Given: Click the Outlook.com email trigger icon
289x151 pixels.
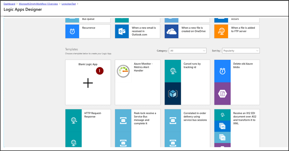Looking at the screenshot, I should tap(122, 31).
